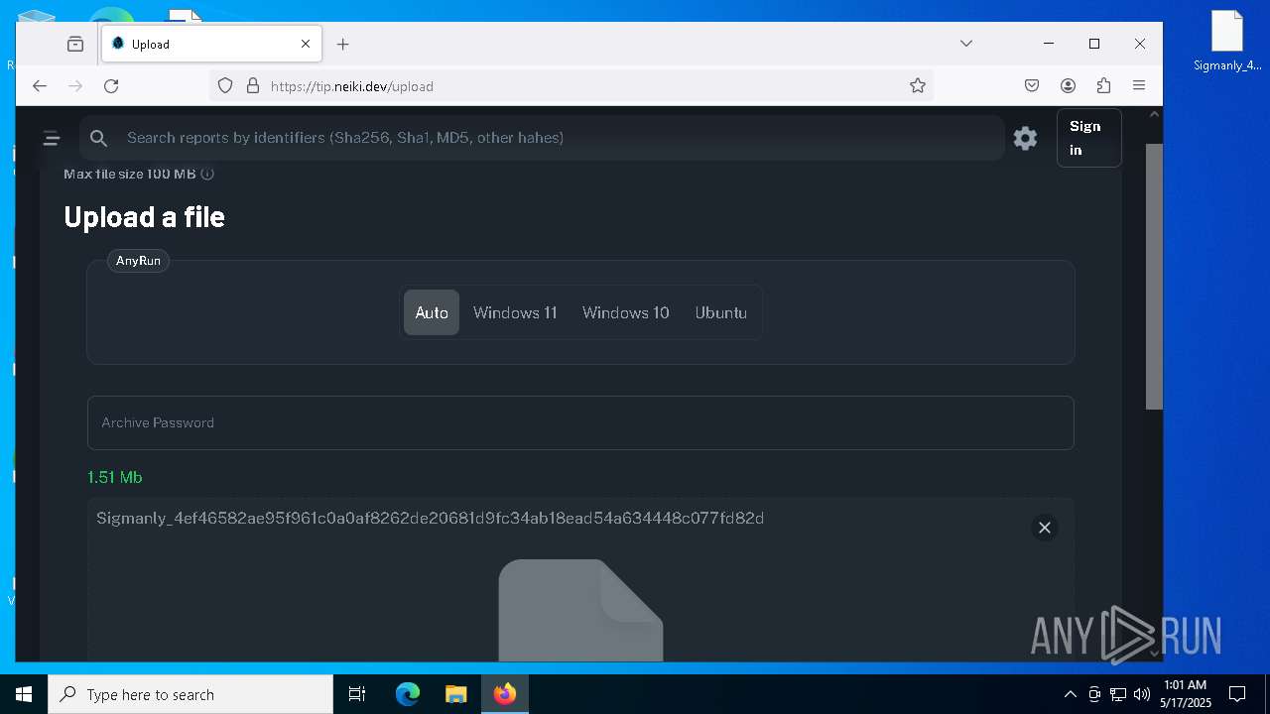The width and height of the screenshot is (1270, 714).
Task: Close the Upload tab
Action: 306,44
